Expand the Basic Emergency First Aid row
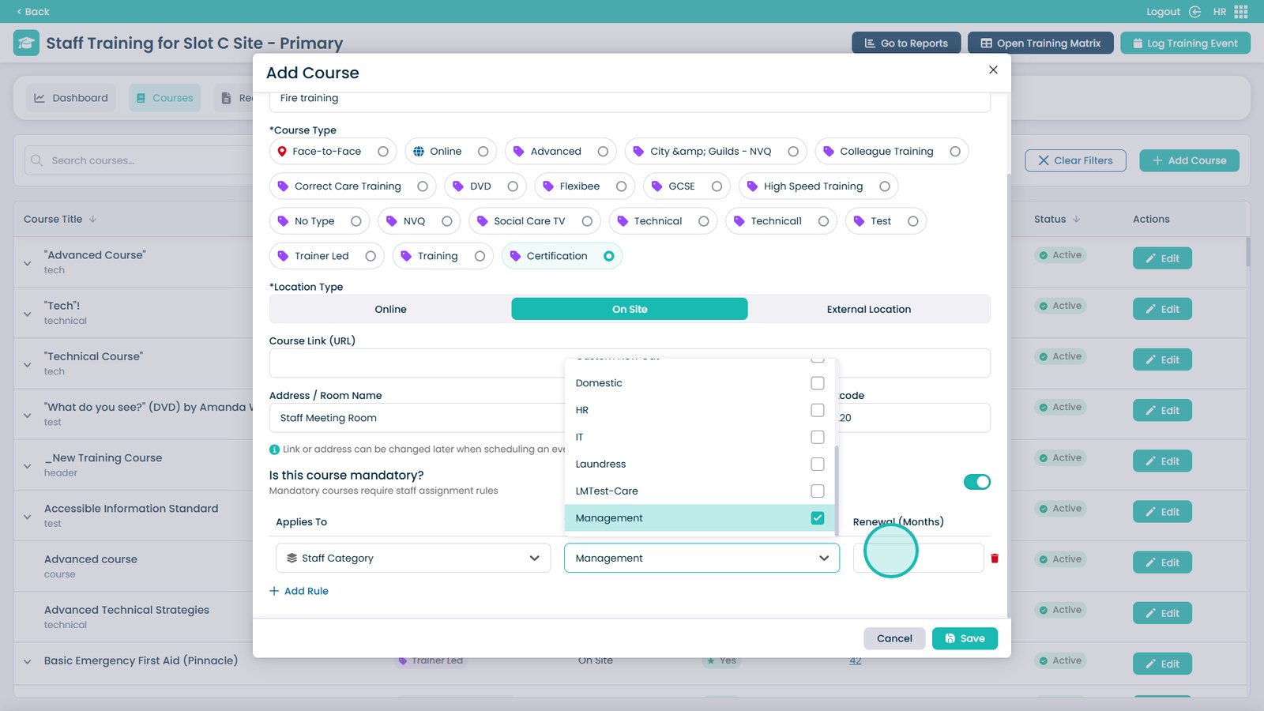The height and width of the screenshot is (711, 1264). point(28,662)
